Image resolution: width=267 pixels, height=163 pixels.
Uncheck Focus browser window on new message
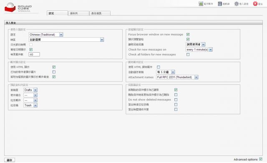click(x=188, y=34)
